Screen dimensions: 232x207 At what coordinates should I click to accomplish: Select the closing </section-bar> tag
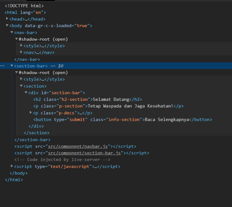pyautogui.click(x=32, y=140)
